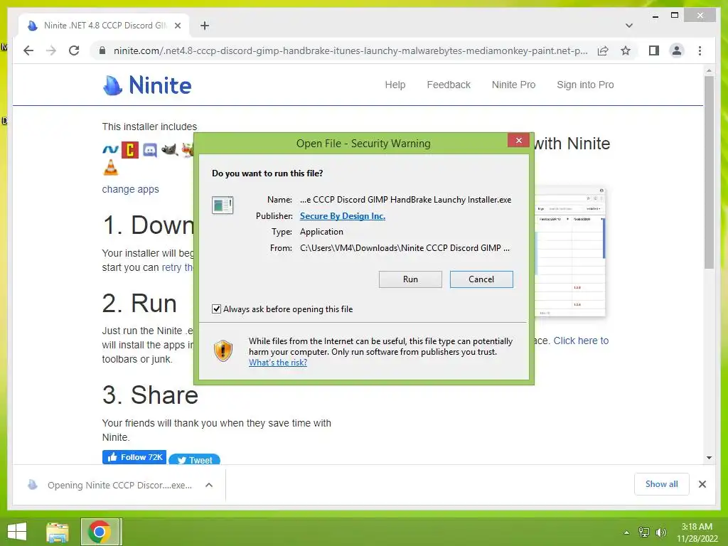Click Cancel in the security warning
728x546 pixels.
(x=481, y=279)
